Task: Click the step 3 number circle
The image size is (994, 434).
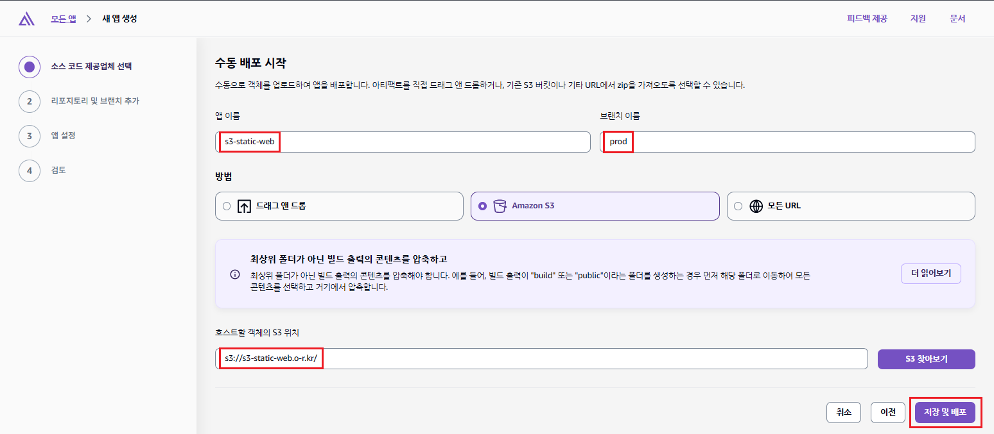Action: click(x=30, y=136)
